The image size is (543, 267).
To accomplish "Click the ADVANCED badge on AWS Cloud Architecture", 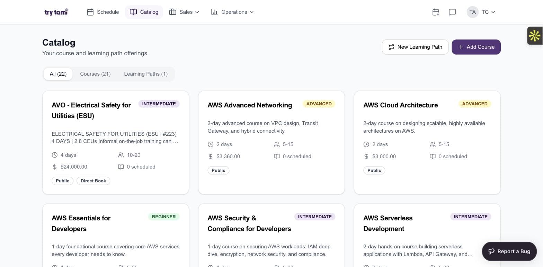I will tap(475, 104).
